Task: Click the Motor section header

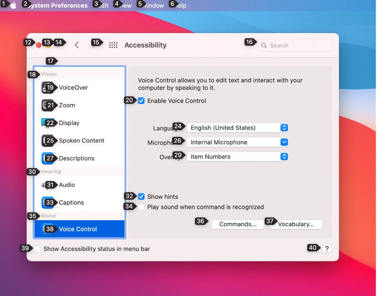Action: tap(48, 215)
